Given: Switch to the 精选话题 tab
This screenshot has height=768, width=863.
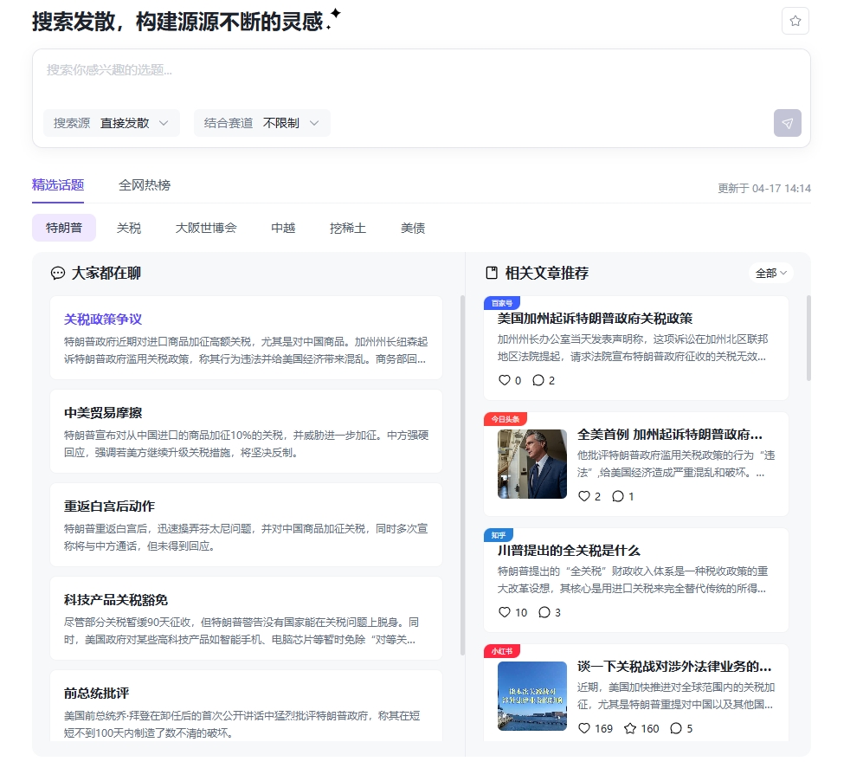Looking at the screenshot, I should point(58,184).
